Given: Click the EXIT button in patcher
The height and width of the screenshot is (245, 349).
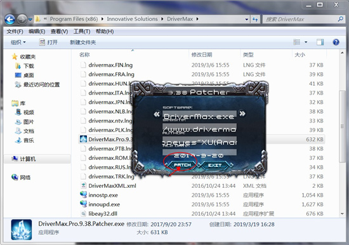Looking at the screenshot, I should [214, 165].
